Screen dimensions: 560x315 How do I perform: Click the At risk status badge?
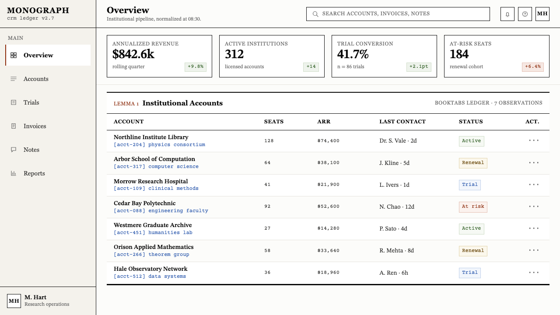click(473, 206)
